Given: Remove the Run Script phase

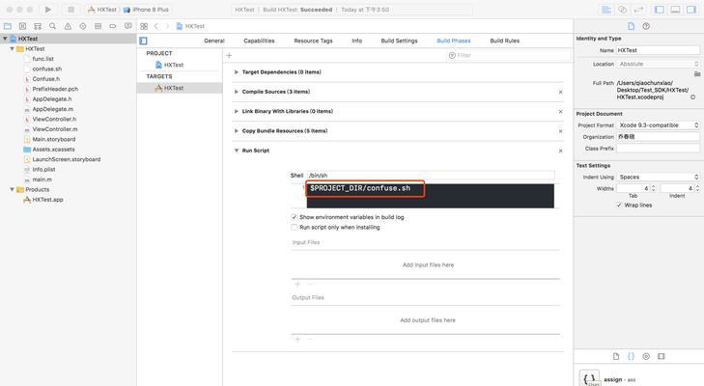Looking at the screenshot, I should (x=560, y=151).
